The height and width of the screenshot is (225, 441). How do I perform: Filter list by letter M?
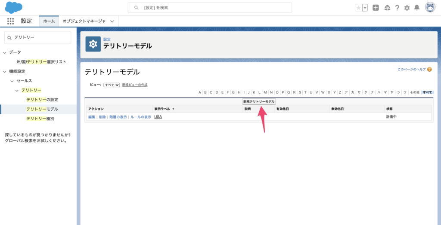(265, 92)
